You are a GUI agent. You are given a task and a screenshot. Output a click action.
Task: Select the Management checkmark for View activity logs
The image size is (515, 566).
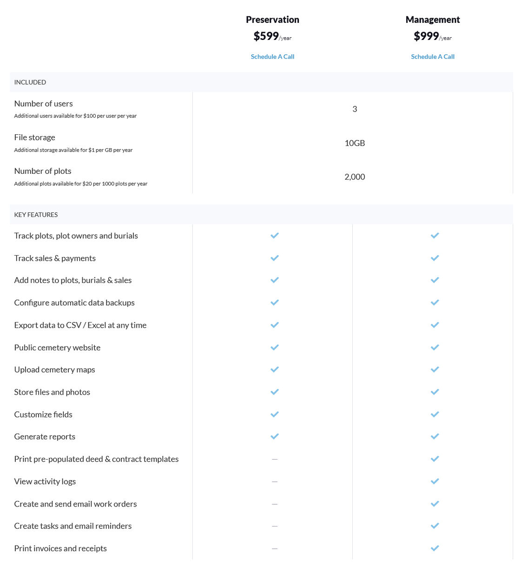(435, 481)
